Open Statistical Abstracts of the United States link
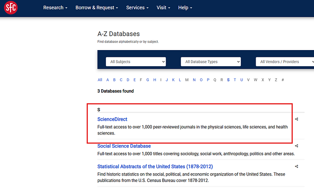The image size is (314, 192). [x=155, y=166]
